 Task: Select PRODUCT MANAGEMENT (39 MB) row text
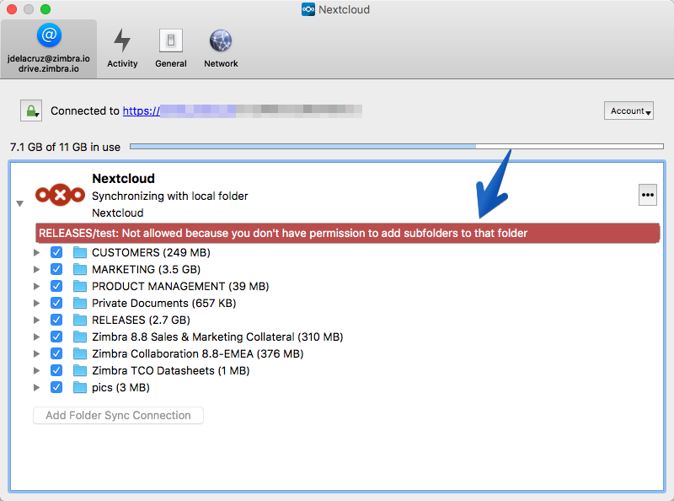180,286
